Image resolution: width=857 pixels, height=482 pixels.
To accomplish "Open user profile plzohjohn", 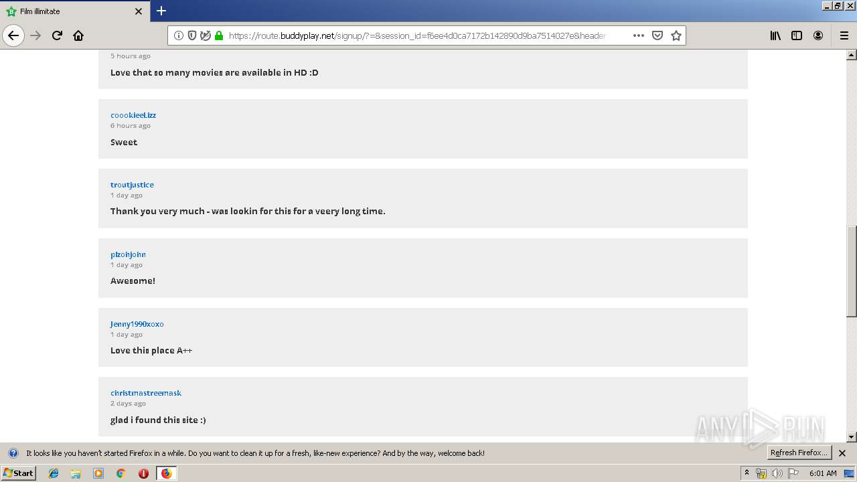I will (128, 254).
